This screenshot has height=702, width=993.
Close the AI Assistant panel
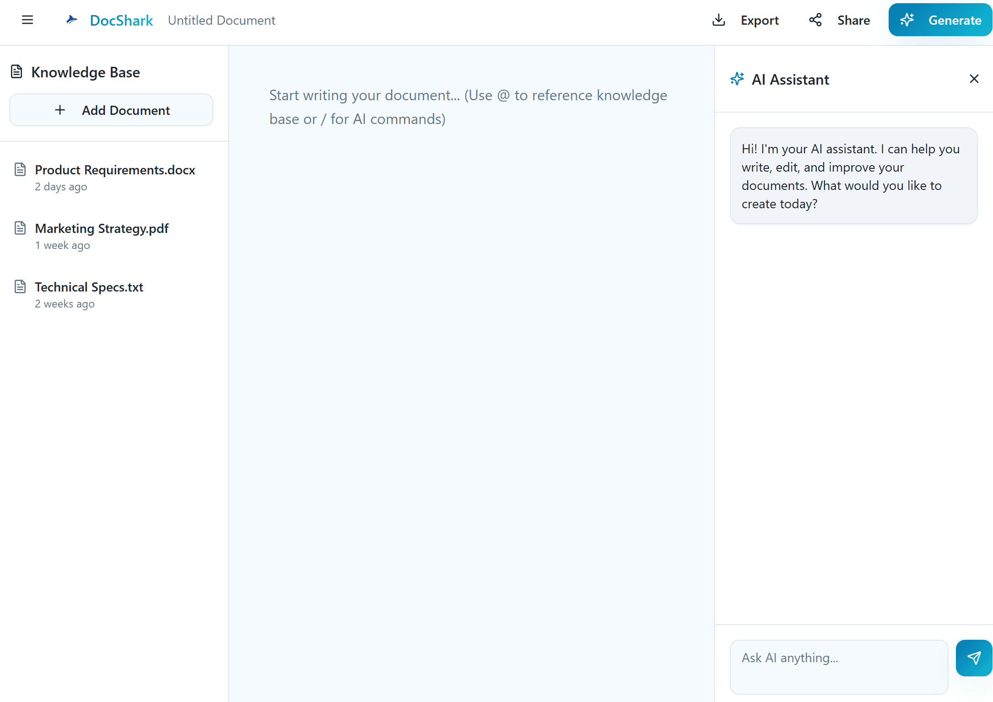[x=974, y=79]
